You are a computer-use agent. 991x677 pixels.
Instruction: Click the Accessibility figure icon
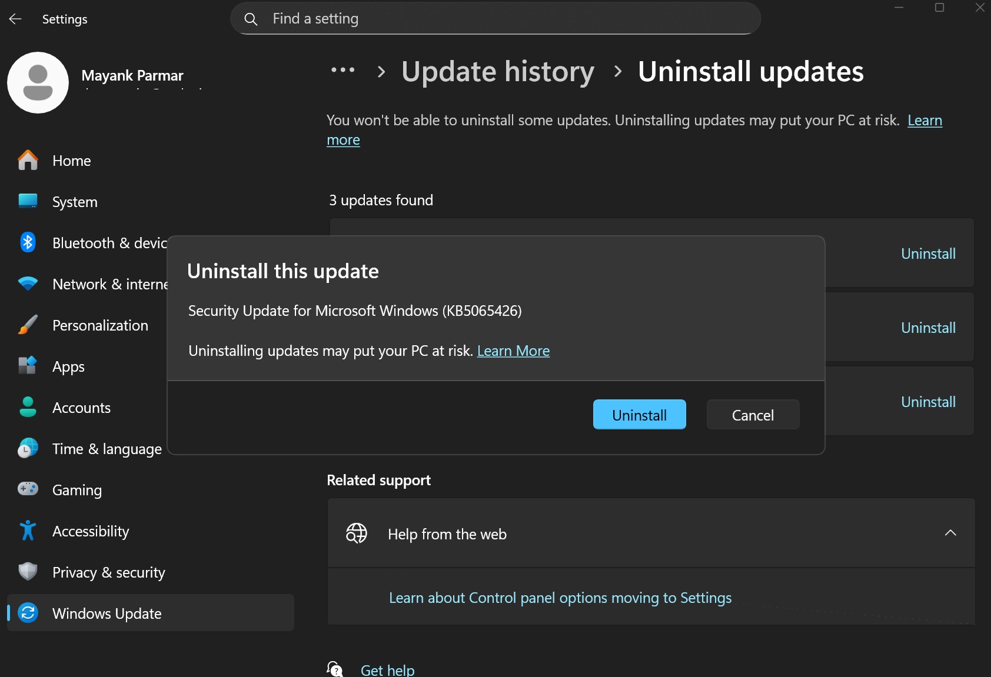[x=28, y=531]
